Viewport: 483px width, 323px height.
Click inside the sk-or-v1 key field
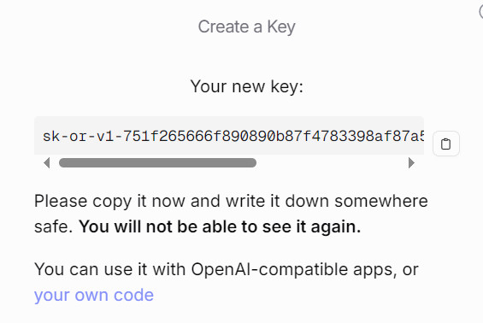point(229,136)
